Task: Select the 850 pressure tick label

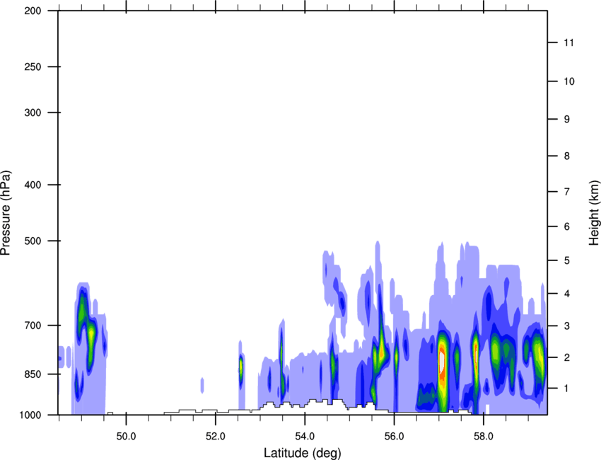Action: 33,374
